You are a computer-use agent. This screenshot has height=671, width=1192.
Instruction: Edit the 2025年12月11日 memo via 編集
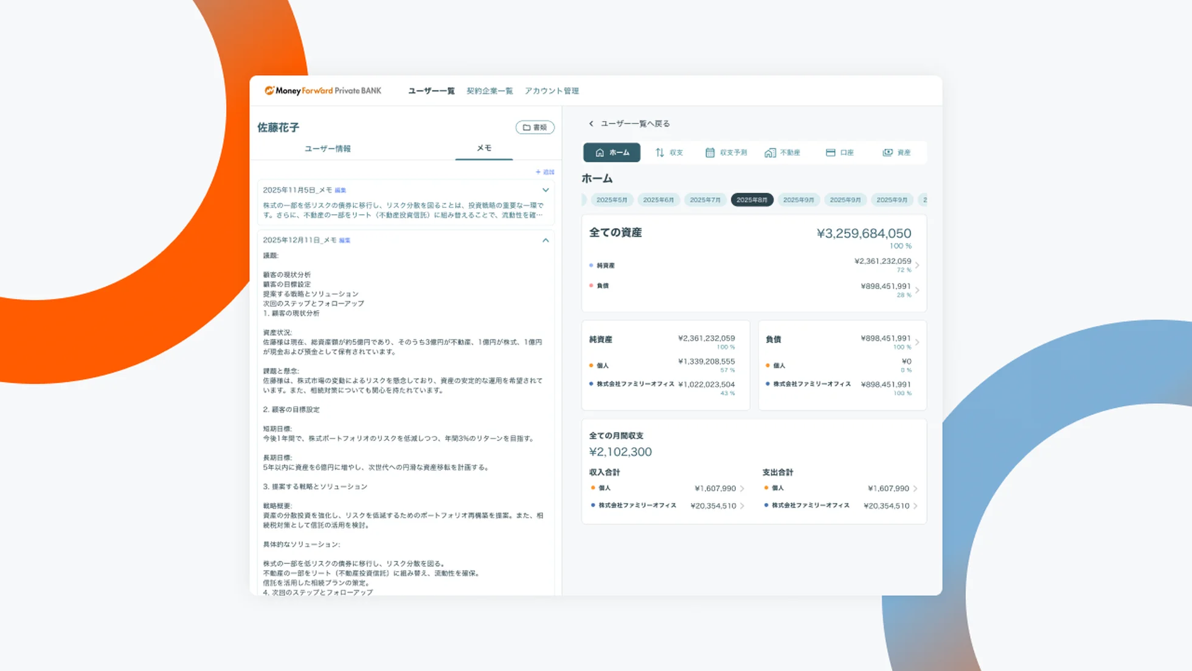pos(345,240)
